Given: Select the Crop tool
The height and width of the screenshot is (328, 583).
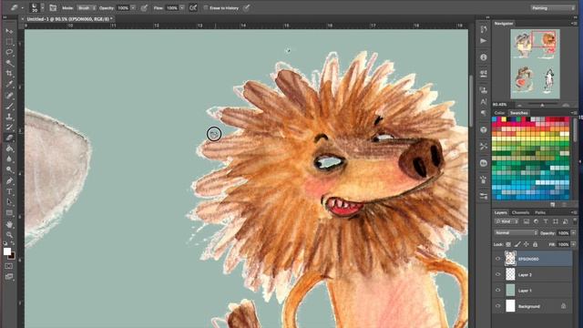Looking at the screenshot, I should point(9,74).
